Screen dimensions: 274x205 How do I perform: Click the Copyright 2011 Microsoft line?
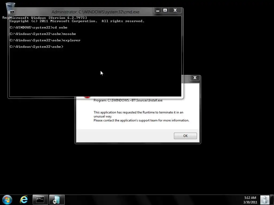77,21
